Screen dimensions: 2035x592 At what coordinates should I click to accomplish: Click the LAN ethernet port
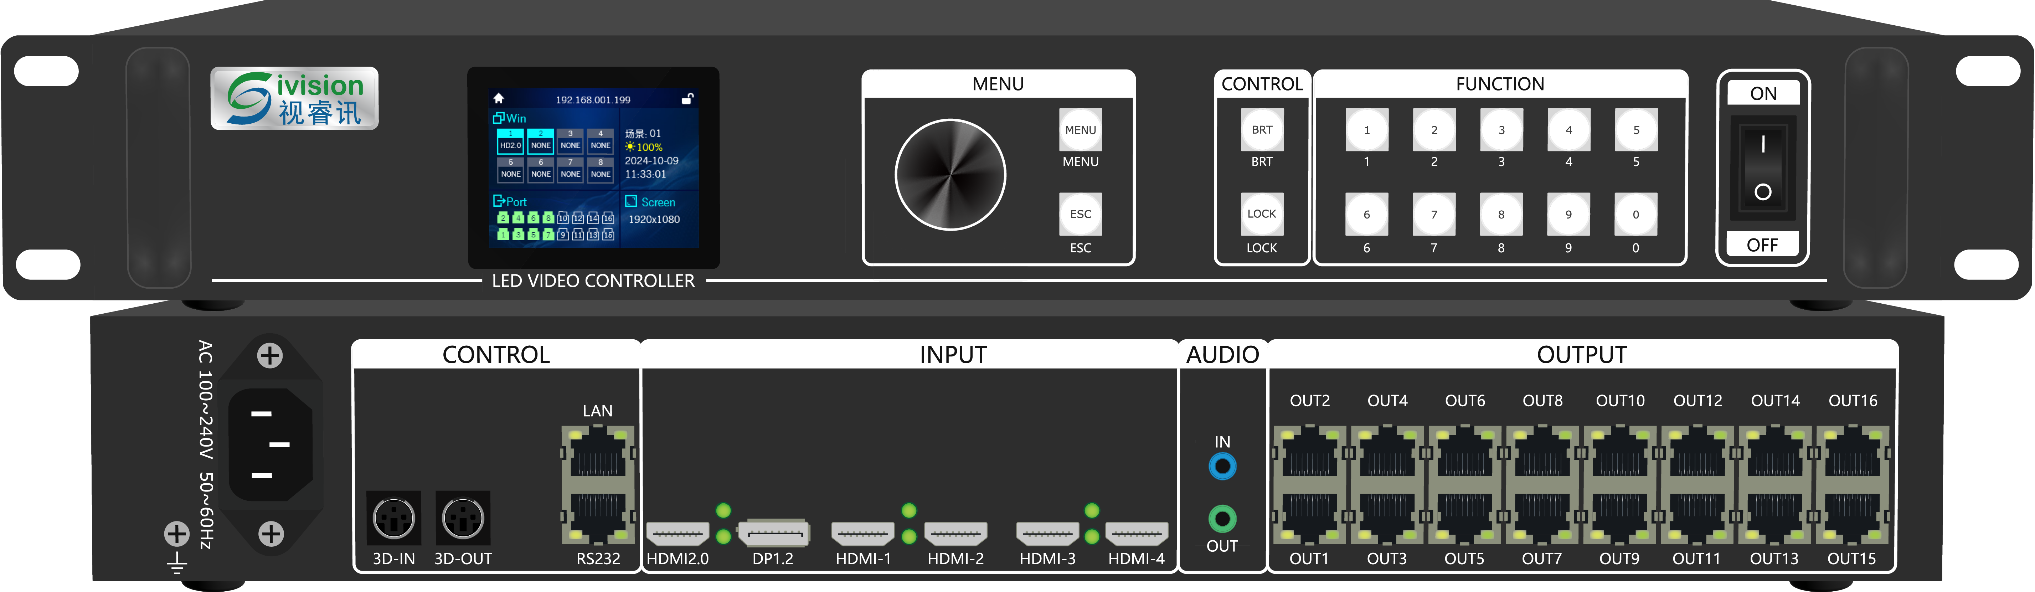click(598, 454)
